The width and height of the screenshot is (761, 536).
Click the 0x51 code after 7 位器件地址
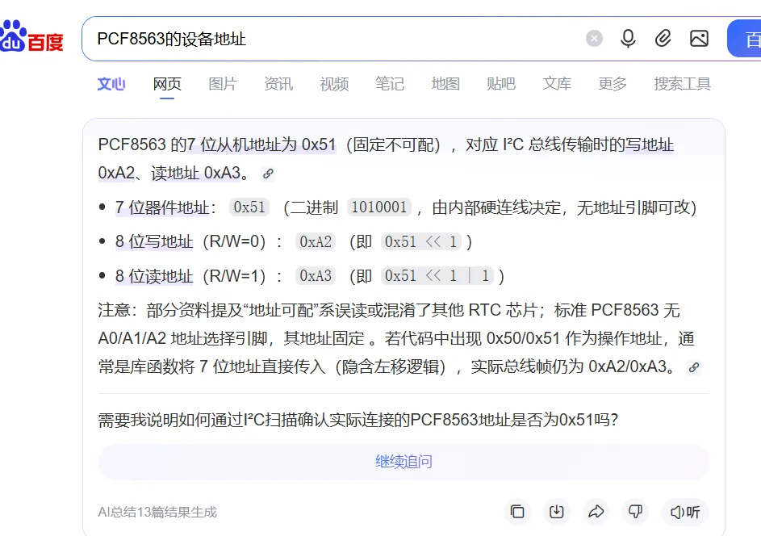click(x=249, y=207)
